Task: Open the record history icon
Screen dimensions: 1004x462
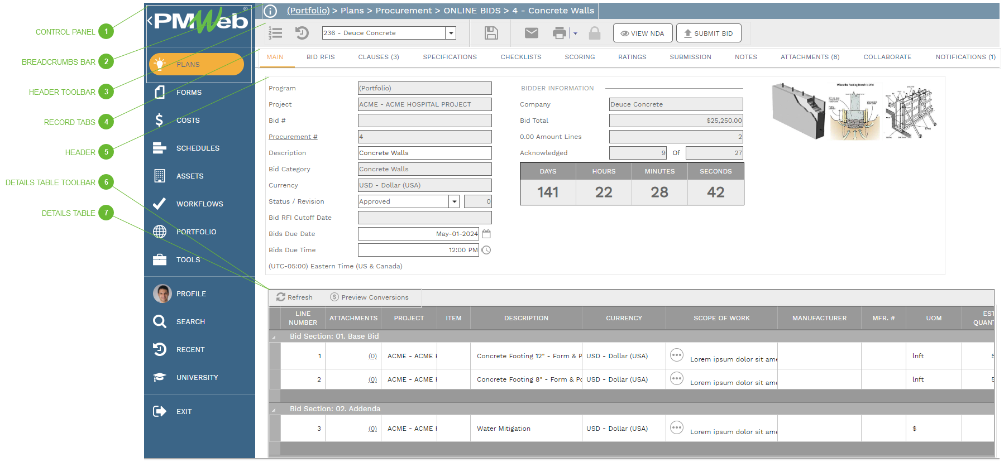Action: coord(302,33)
